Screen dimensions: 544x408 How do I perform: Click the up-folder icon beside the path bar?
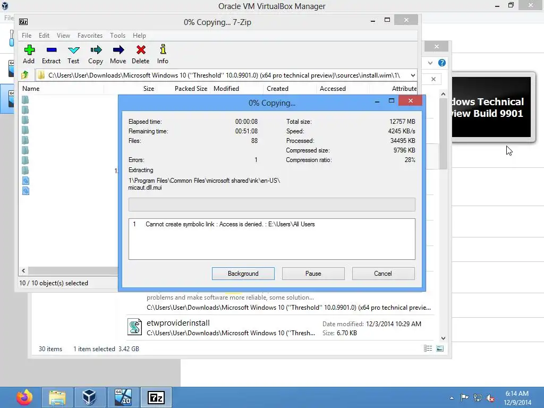pyautogui.click(x=24, y=75)
